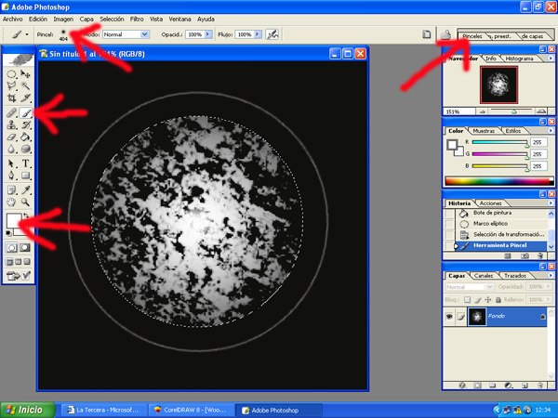This screenshot has width=558, height=418.
Task: Open the Historia panel options menu
Action: click(551, 203)
